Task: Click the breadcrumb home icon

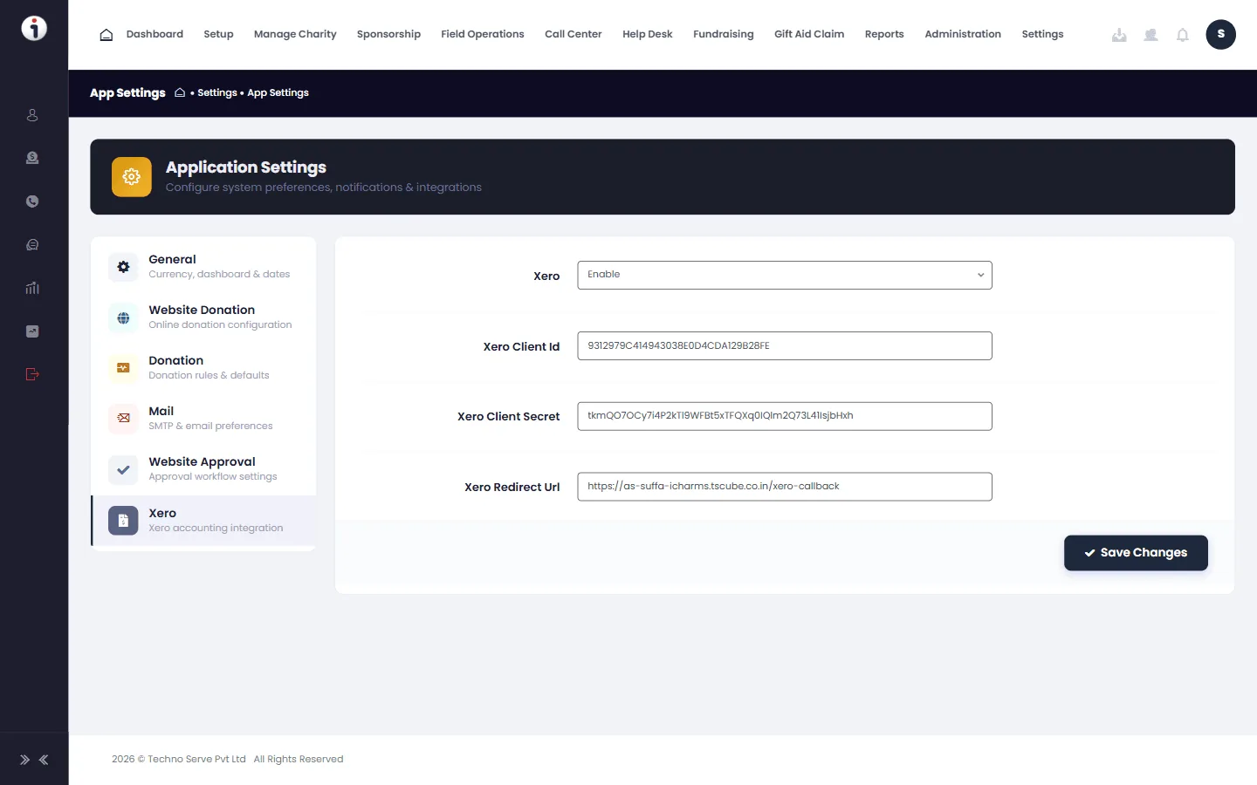Action: tap(180, 92)
